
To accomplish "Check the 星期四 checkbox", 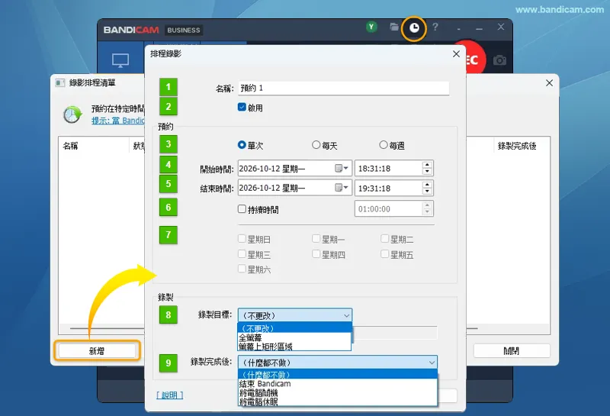I will click(316, 254).
